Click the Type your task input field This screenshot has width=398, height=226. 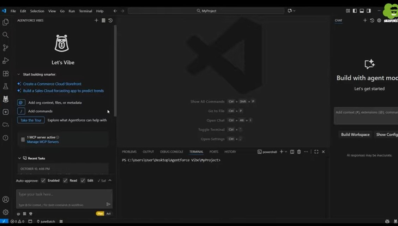(60, 194)
